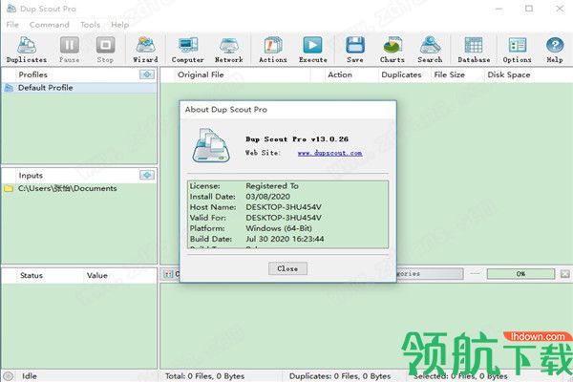Click the Pause toolbar icon
The image size is (573, 382).
[69, 50]
